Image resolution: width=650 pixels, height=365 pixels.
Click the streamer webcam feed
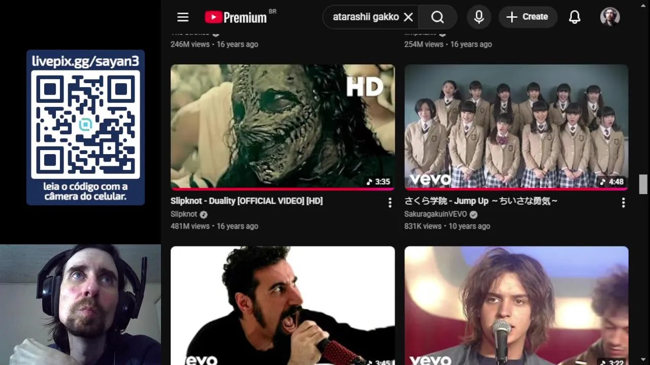[80, 305]
